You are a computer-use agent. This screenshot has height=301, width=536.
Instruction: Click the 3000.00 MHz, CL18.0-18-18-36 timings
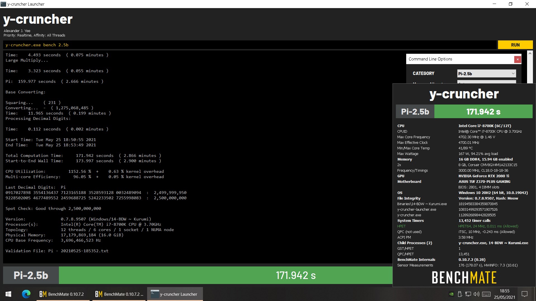tap(483, 170)
